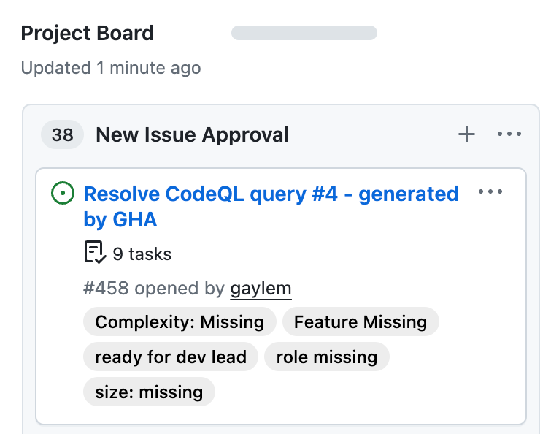Choose the size: missing label

pos(149,392)
